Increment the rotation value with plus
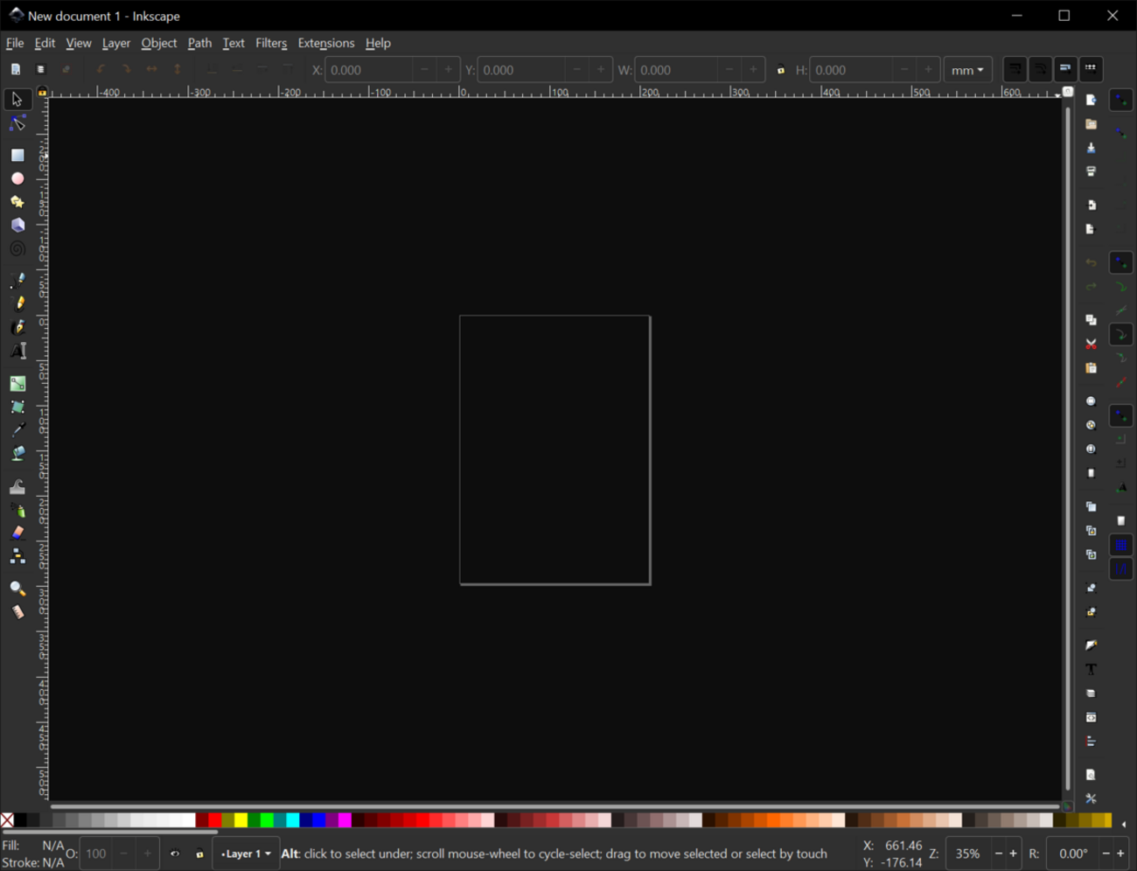The width and height of the screenshot is (1137, 871). [x=1120, y=854]
